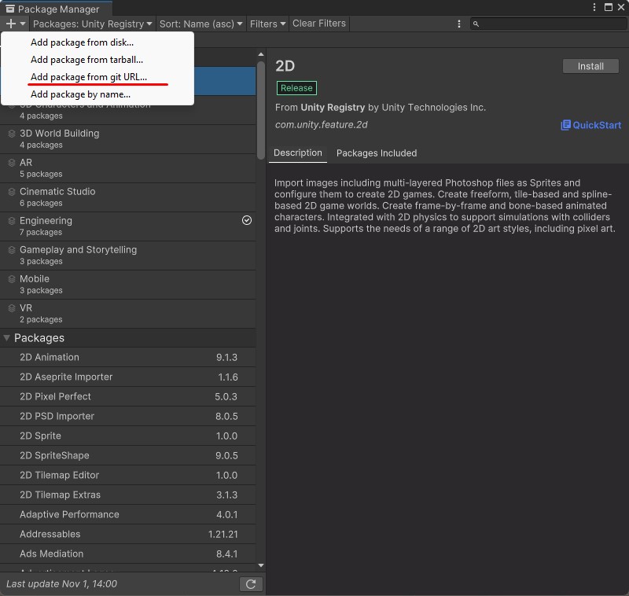Select the 2D Tilemap Editor package
The height and width of the screenshot is (596, 629).
(x=127, y=475)
